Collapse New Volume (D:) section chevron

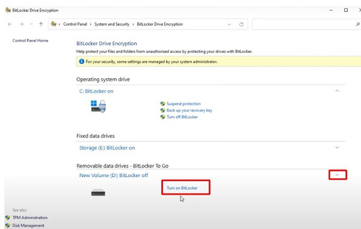pyautogui.click(x=337, y=175)
